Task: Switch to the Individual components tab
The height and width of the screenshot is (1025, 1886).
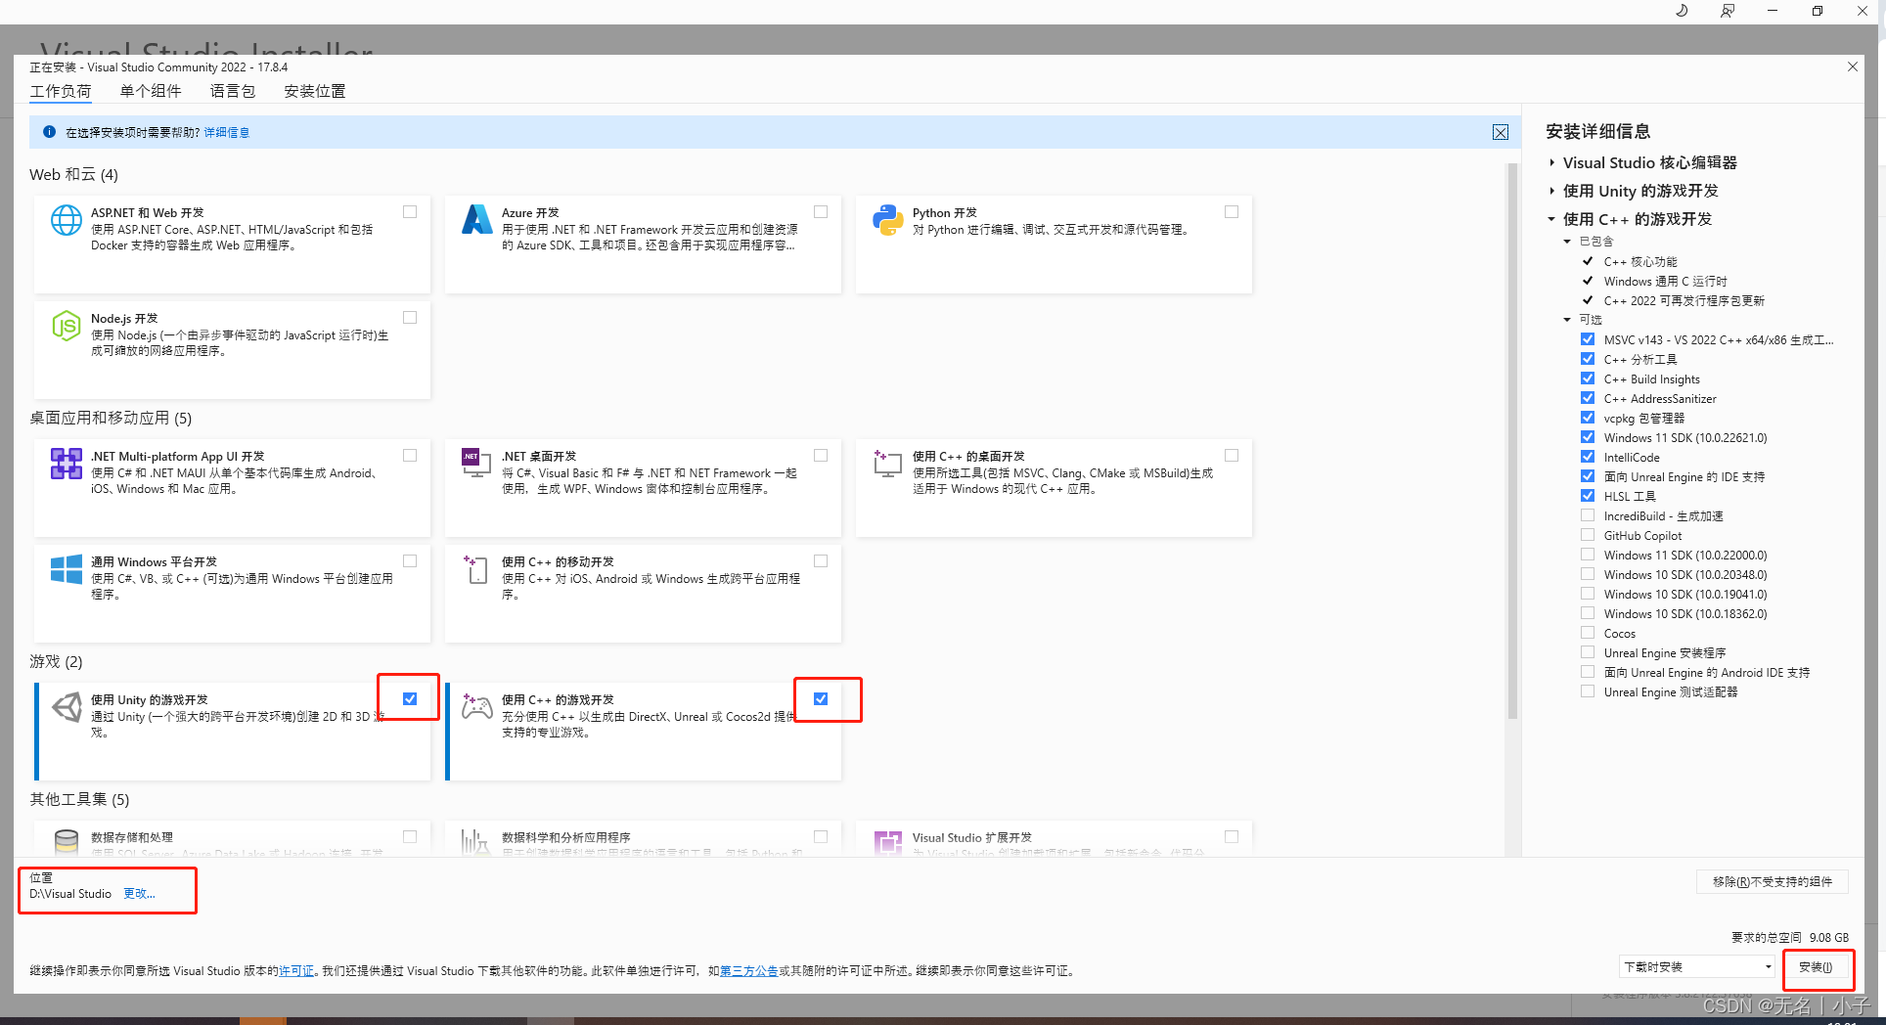Action: tap(151, 91)
